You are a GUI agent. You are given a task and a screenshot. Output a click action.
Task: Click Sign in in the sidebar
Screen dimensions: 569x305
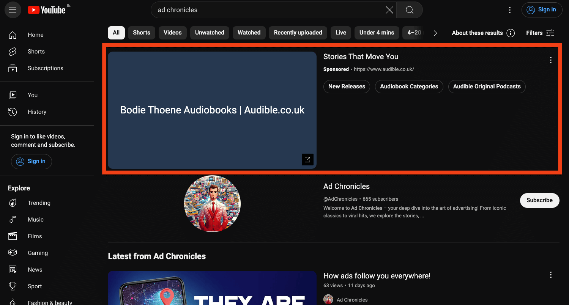tap(32, 161)
